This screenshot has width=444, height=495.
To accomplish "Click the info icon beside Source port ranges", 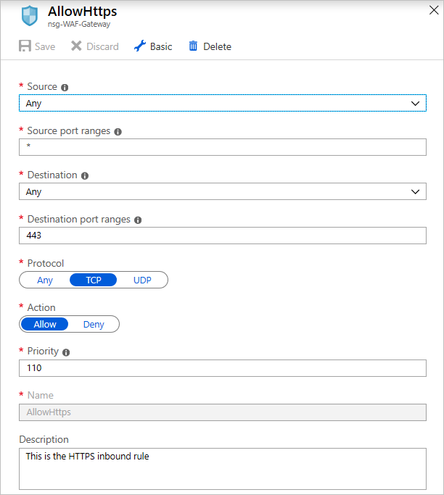I will (x=118, y=132).
